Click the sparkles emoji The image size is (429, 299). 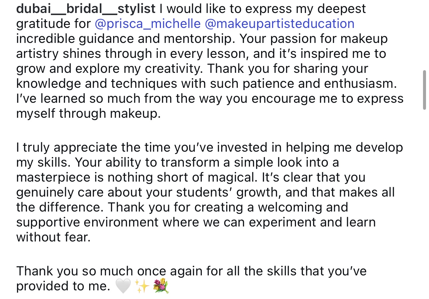coord(142,286)
